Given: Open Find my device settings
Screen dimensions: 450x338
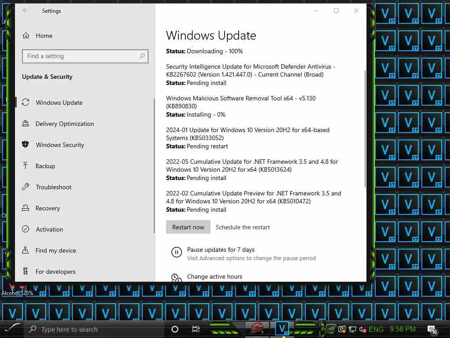Looking at the screenshot, I should [x=55, y=250].
